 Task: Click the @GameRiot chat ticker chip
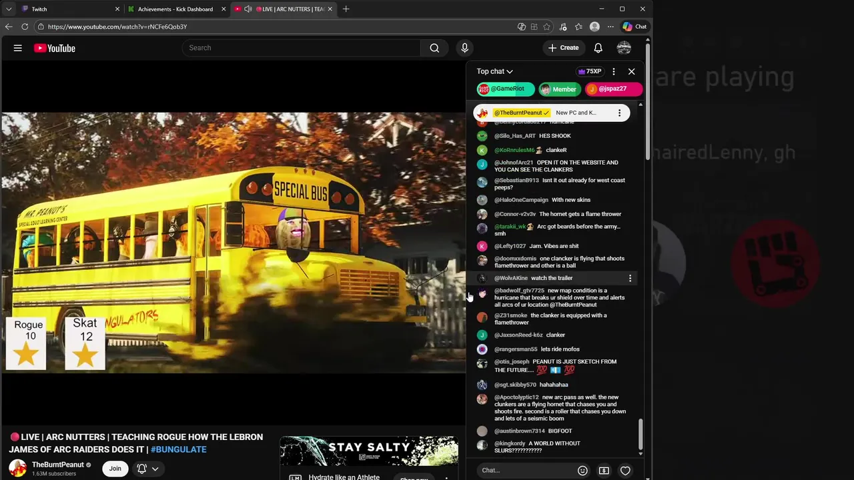click(505, 89)
